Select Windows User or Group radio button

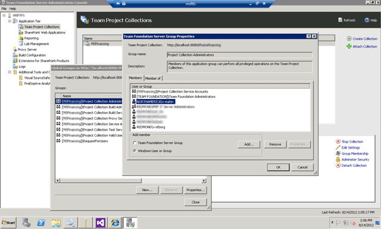pos(135,151)
